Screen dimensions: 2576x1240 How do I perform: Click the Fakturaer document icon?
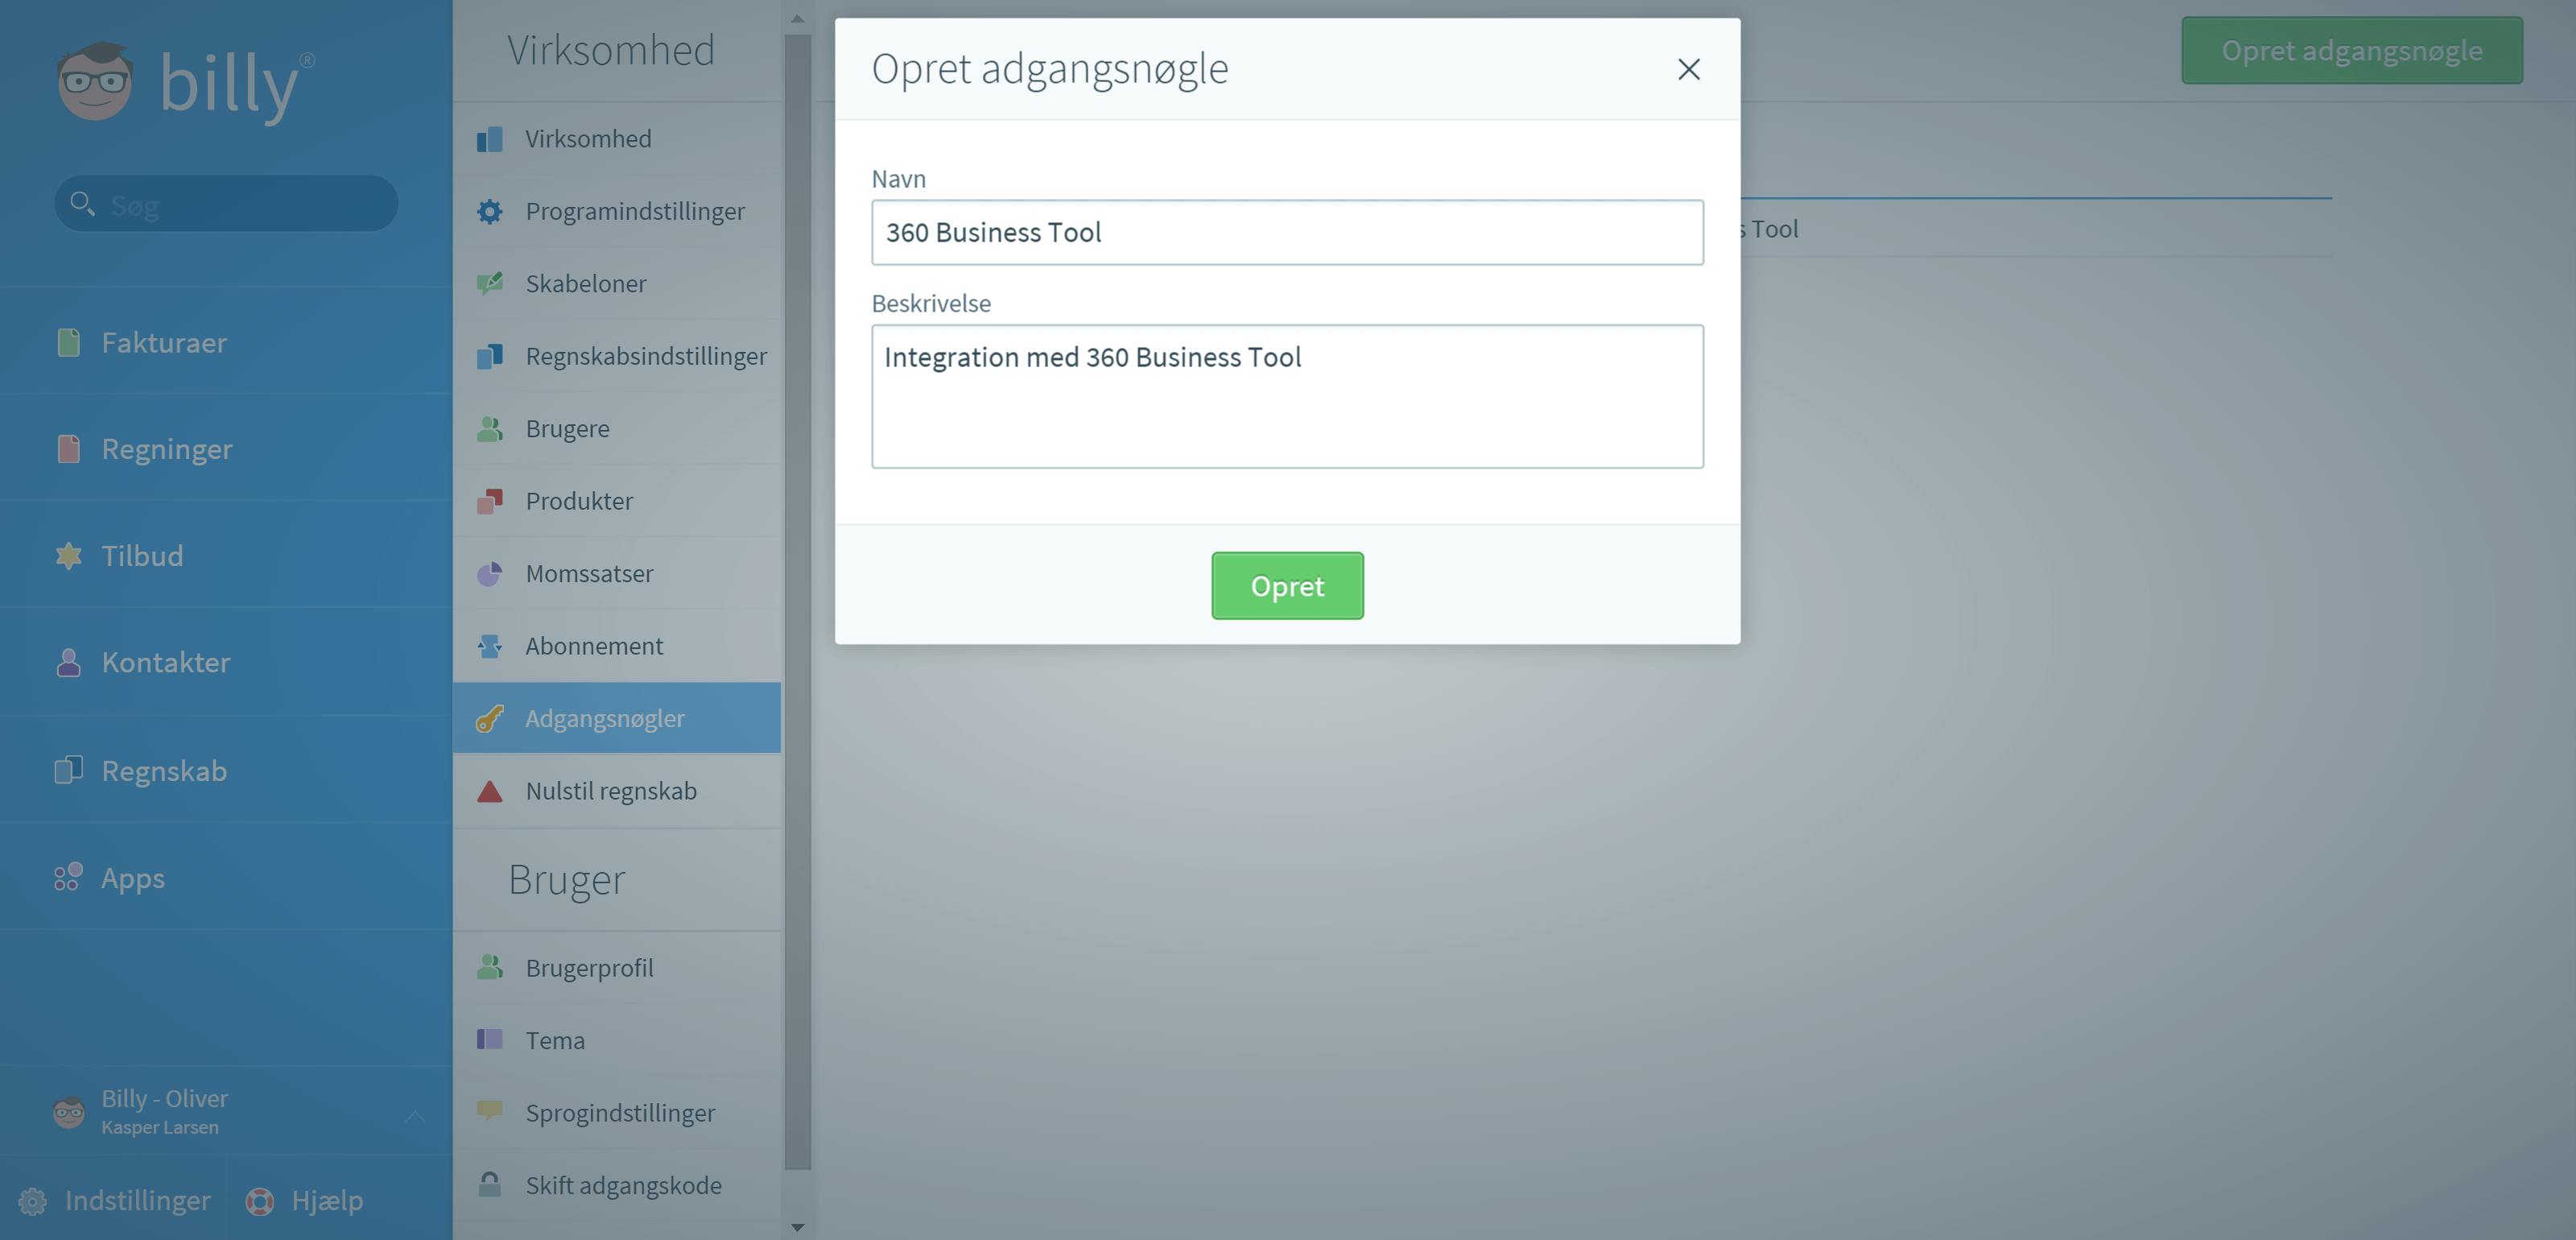68,342
